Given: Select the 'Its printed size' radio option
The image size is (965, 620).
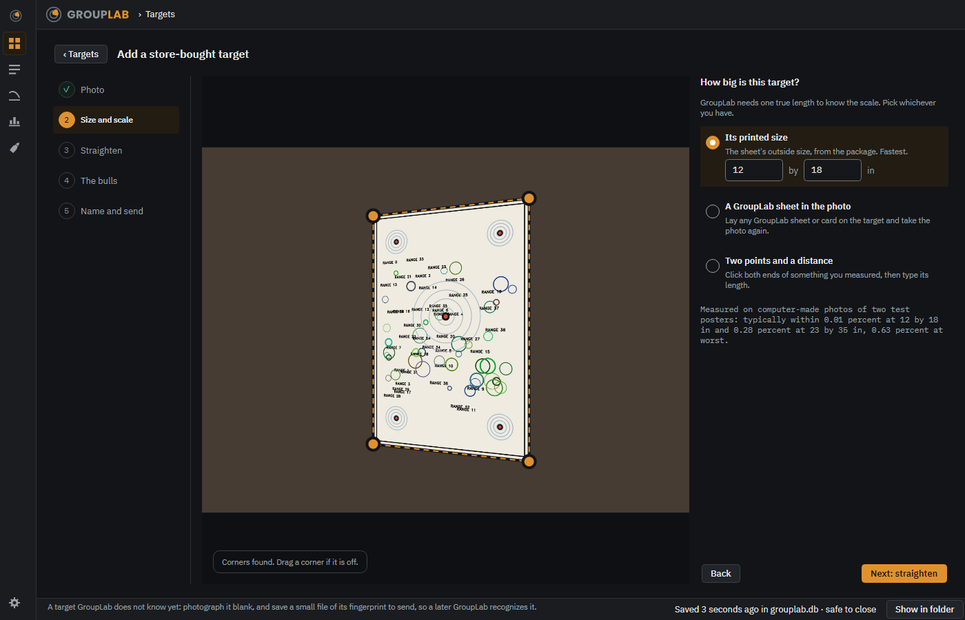Looking at the screenshot, I should [713, 143].
